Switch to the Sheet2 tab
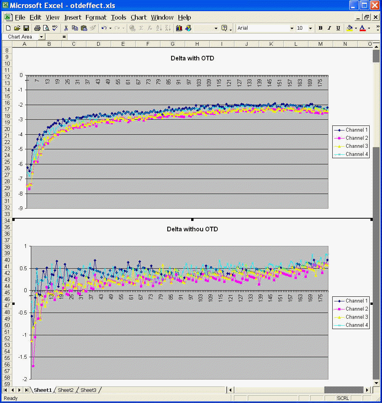Image resolution: width=382 pixels, height=403 pixels. [x=66, y=390]
